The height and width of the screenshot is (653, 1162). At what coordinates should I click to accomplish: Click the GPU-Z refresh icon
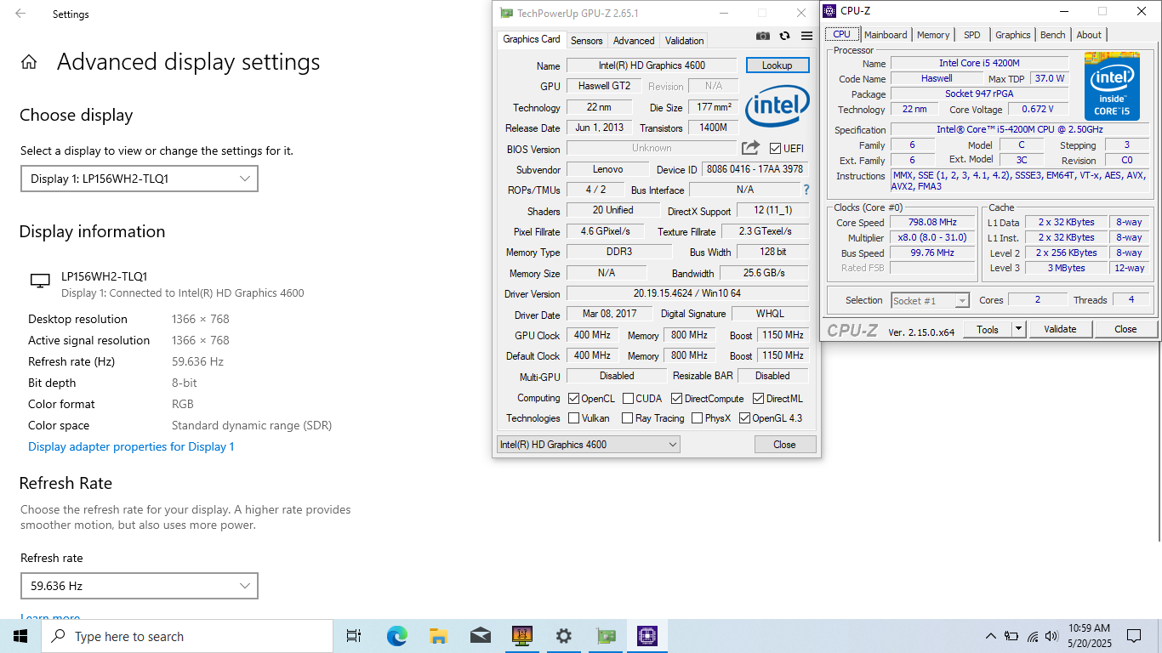tap(784, 36)
